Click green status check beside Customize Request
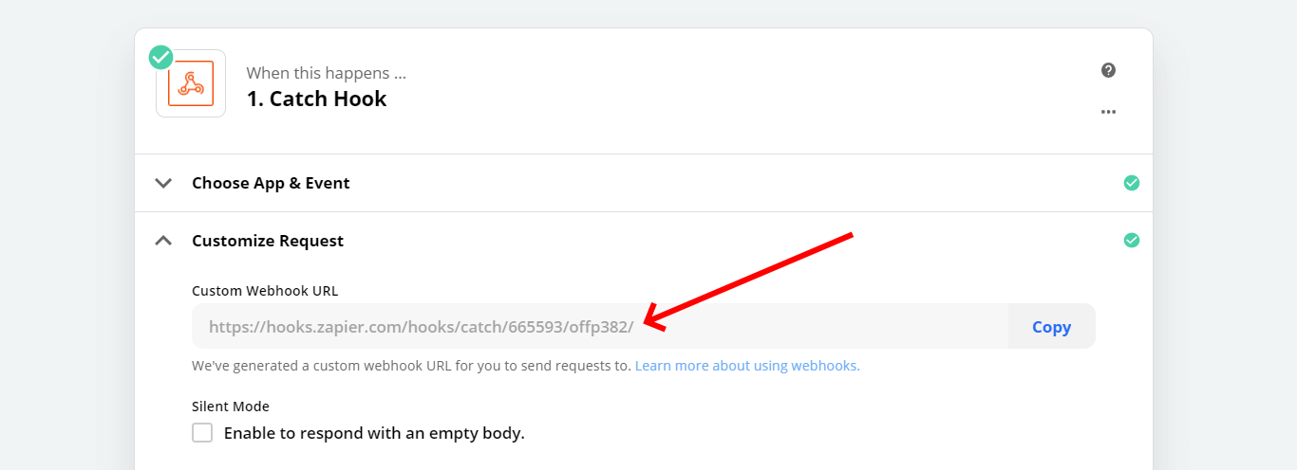This screenshot has height=470, width=1297. coord(1131,241)
